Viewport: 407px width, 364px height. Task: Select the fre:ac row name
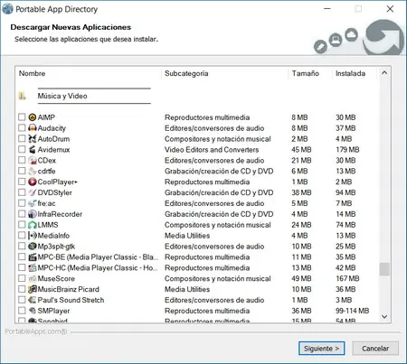point(46,203)
